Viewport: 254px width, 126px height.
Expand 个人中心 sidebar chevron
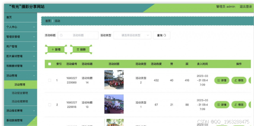34,27
